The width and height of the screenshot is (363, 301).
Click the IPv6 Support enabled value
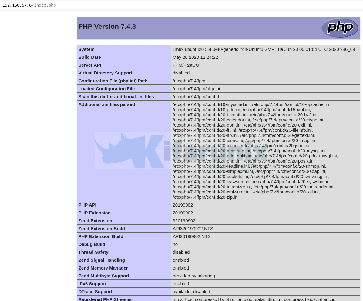point(180,283)
